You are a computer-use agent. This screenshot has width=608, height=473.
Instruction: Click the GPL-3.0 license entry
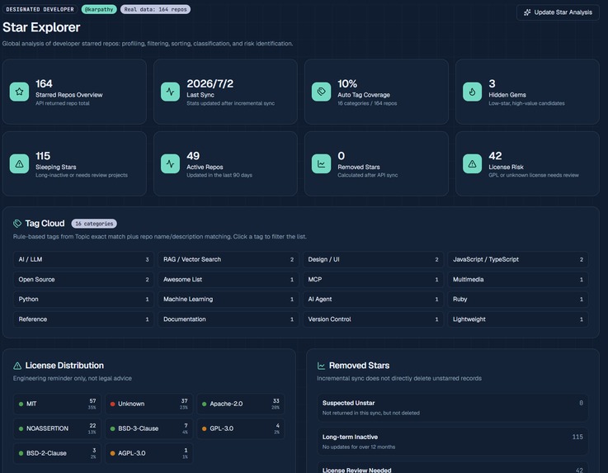[x=241, y=428]
